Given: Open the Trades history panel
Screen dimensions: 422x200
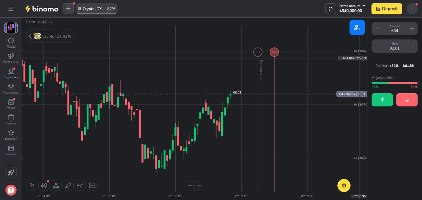Looking at the screenshot, I should [x=11, y=43].
